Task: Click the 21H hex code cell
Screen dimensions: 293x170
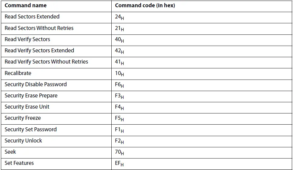Action: point(119,28)
